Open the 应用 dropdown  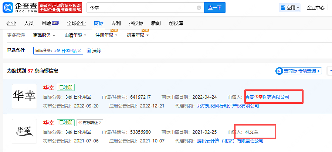[x=289, y=8]
